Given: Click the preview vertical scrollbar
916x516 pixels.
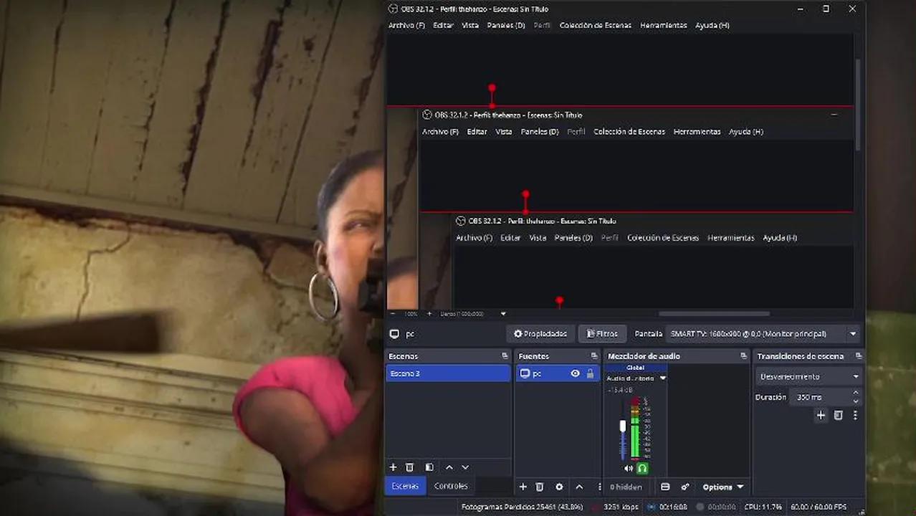Looking at the screenshot, I should pos(858,104).
